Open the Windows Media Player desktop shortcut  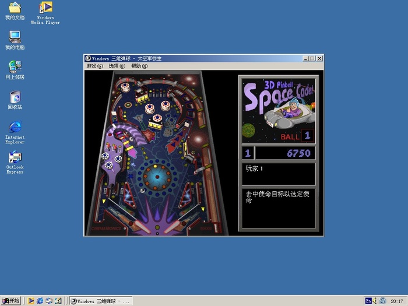pos(45,8)
